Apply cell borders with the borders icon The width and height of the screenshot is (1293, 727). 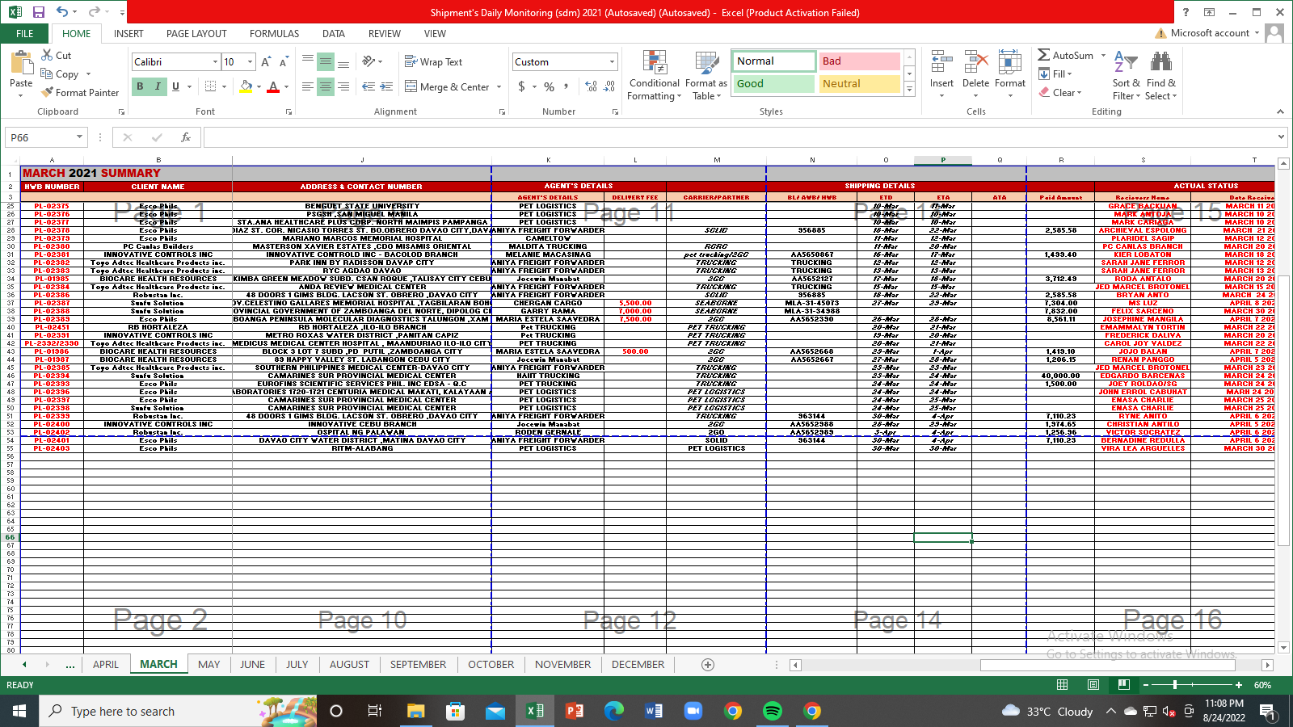coord(210,86)
